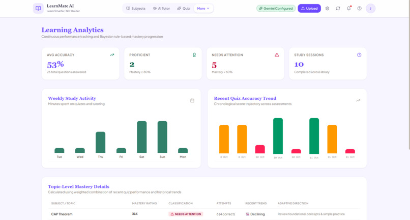Click the Adaptive Direction column header
This screenshot has width=410, height=220.
coord(293,203)
